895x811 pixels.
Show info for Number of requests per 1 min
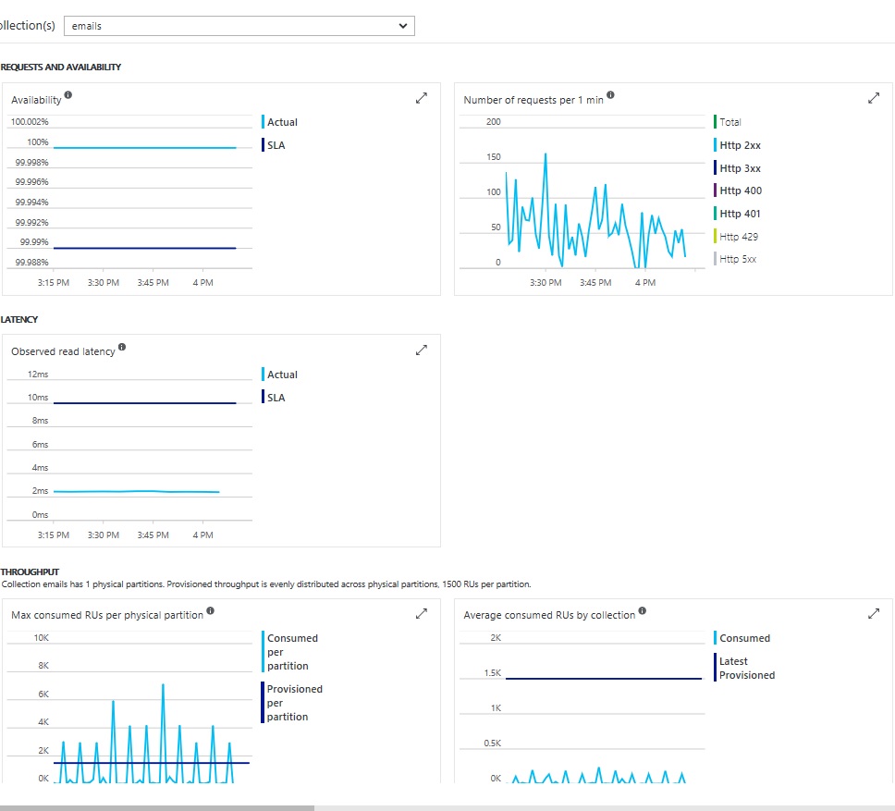click(x=610, y=94)
